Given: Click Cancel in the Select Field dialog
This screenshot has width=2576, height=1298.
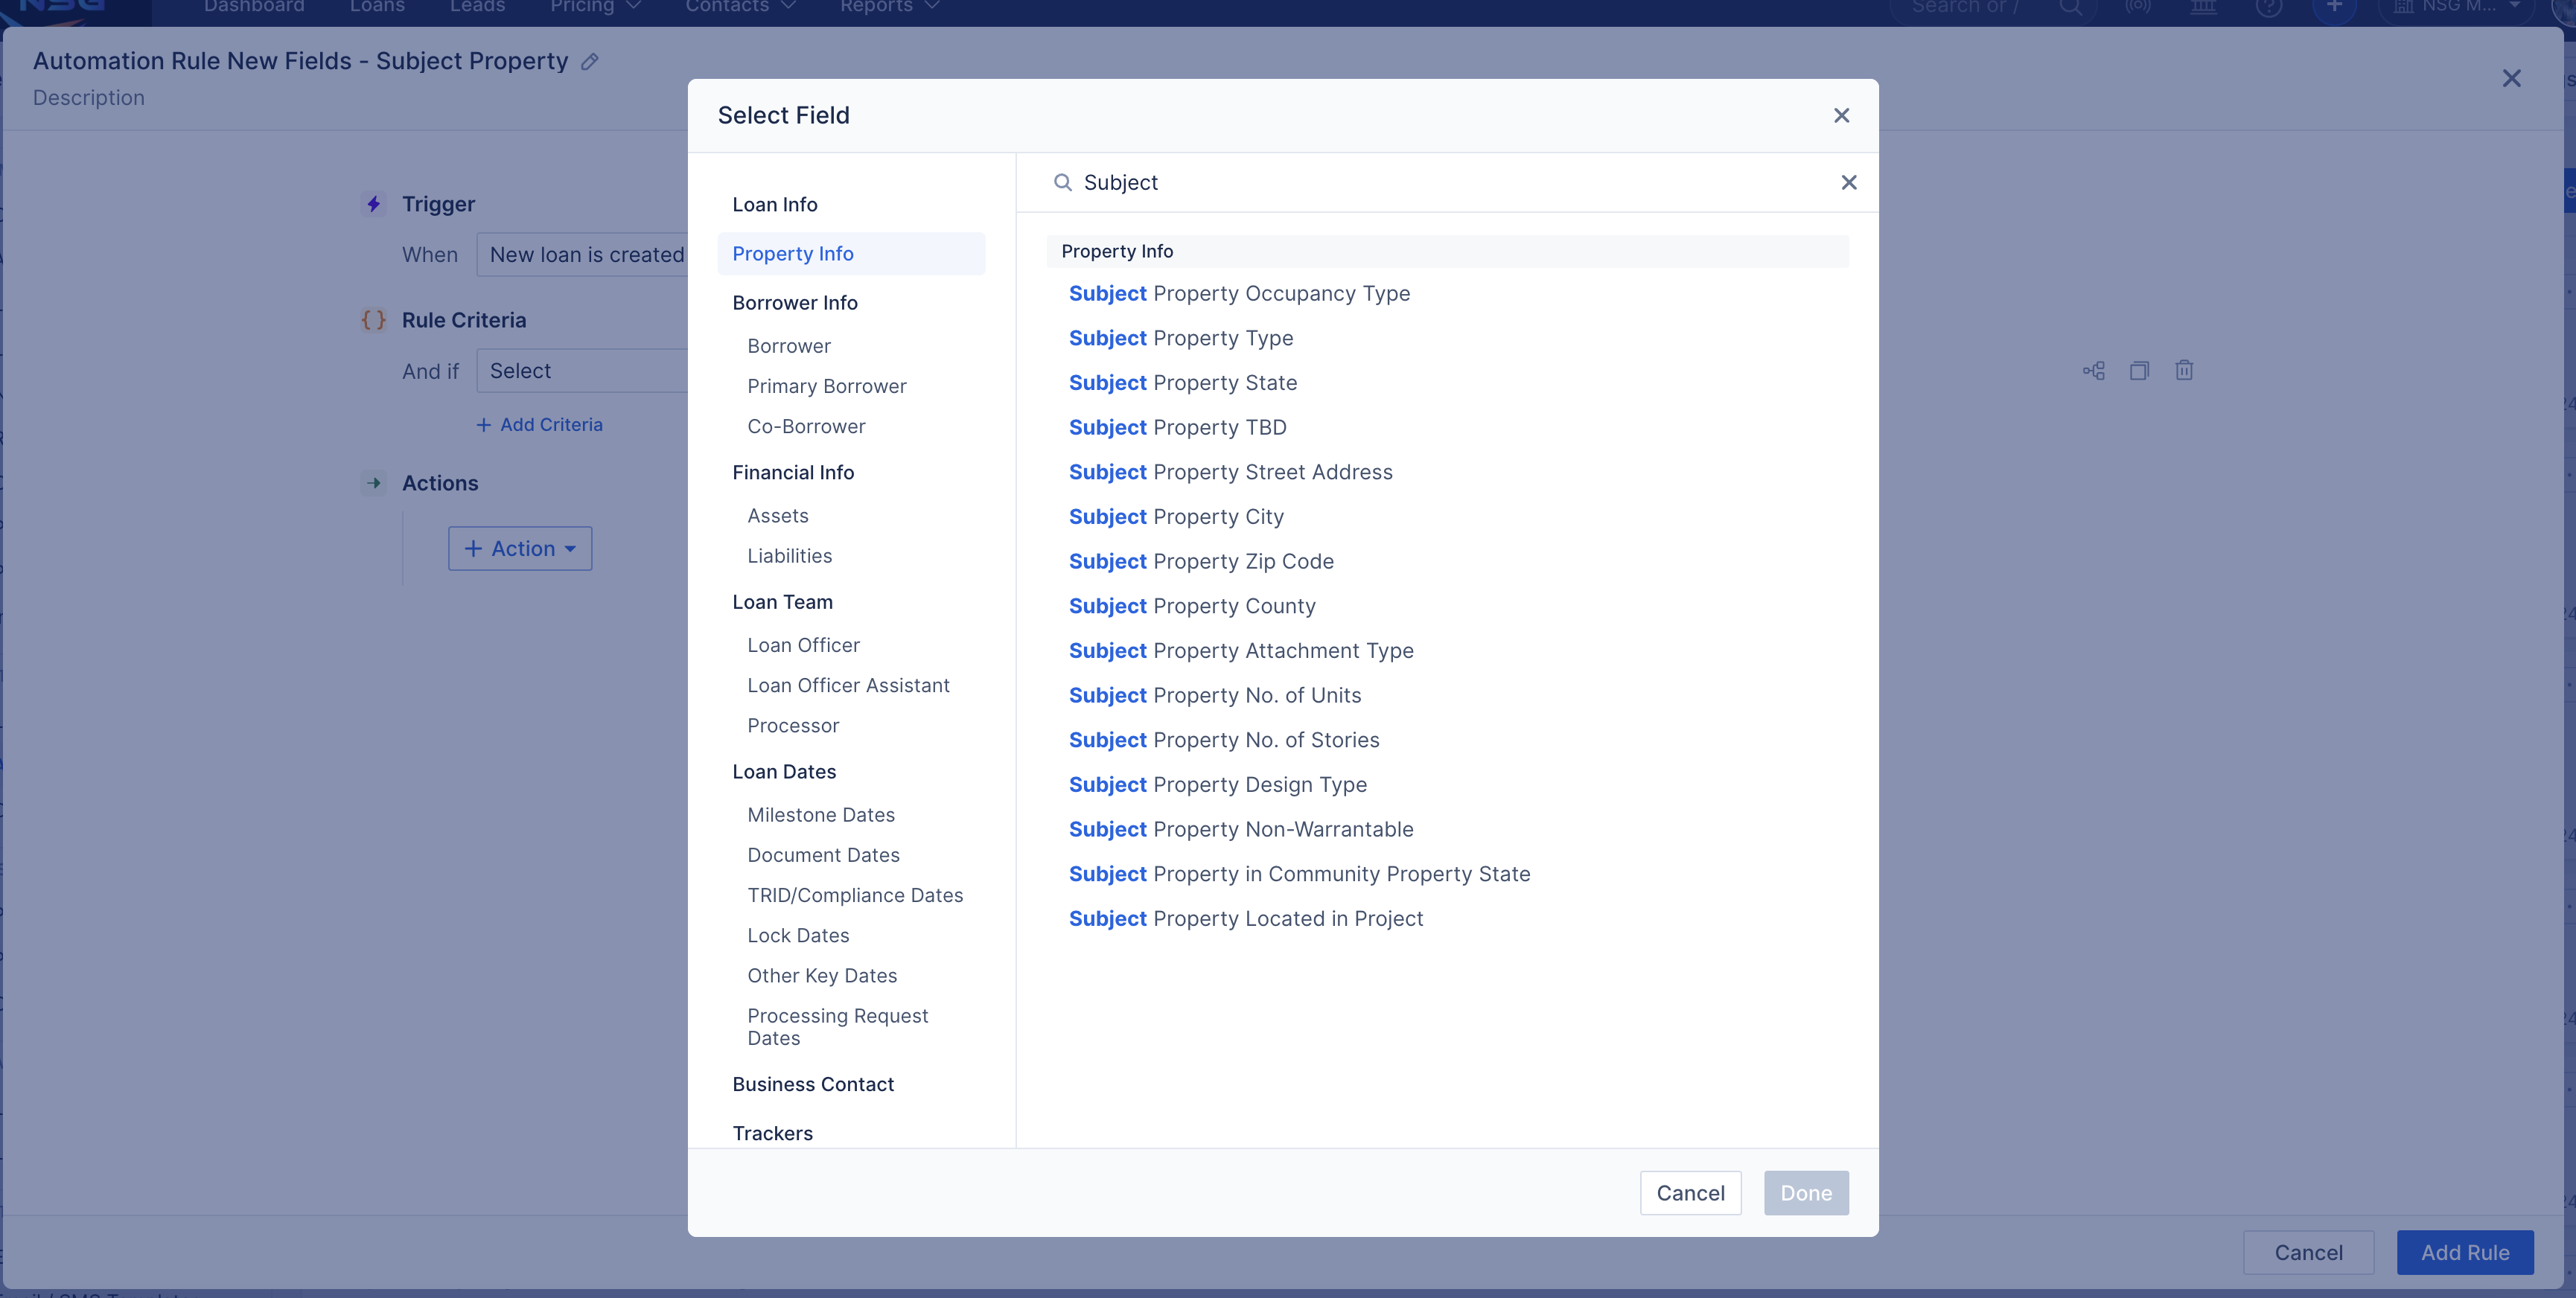Looking at the screenshot, I should click(1690, 1193).
